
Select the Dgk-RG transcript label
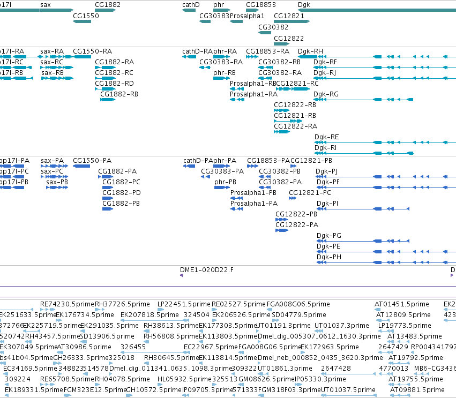click(326, 94)
